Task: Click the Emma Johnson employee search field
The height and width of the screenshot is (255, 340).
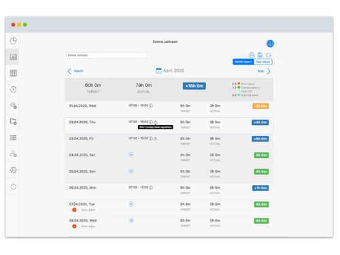Action: 106,55
